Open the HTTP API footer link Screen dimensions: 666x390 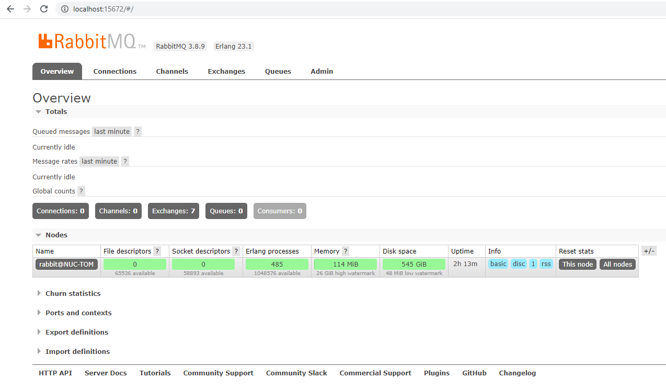point(55,373)
